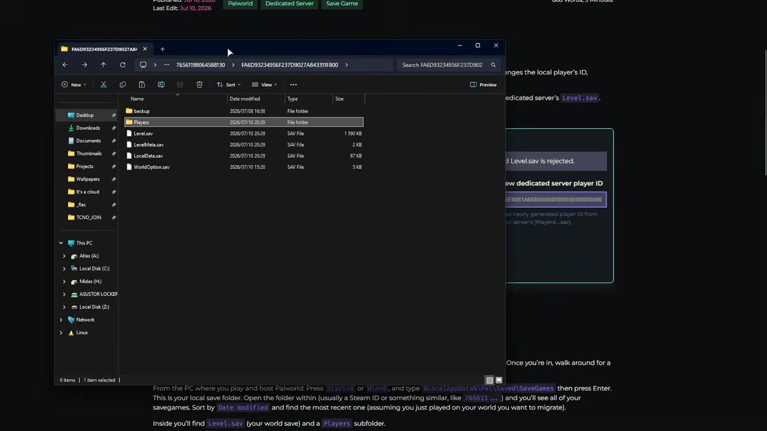Image resolution: width=767 pixels, height=431 pixels.
Task: Switch to large thumbnails view icon
Action: [x=499, y=380]
